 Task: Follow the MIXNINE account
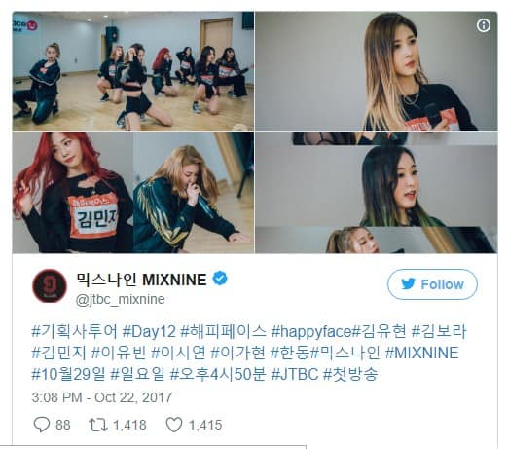tap(432, 284)
